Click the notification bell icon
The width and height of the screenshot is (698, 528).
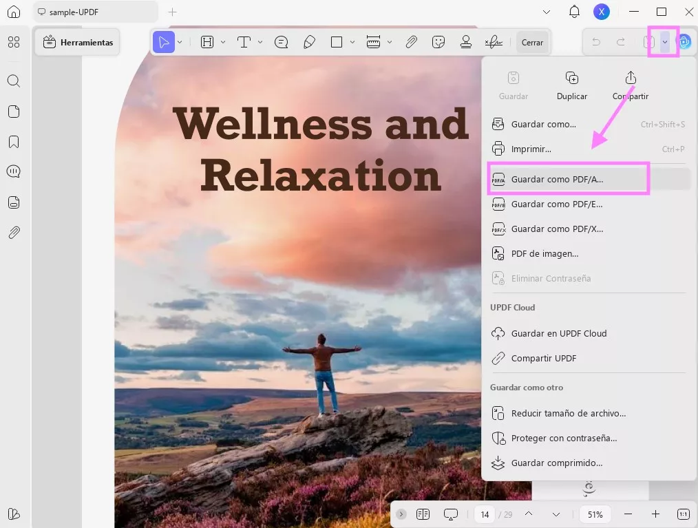574,12
